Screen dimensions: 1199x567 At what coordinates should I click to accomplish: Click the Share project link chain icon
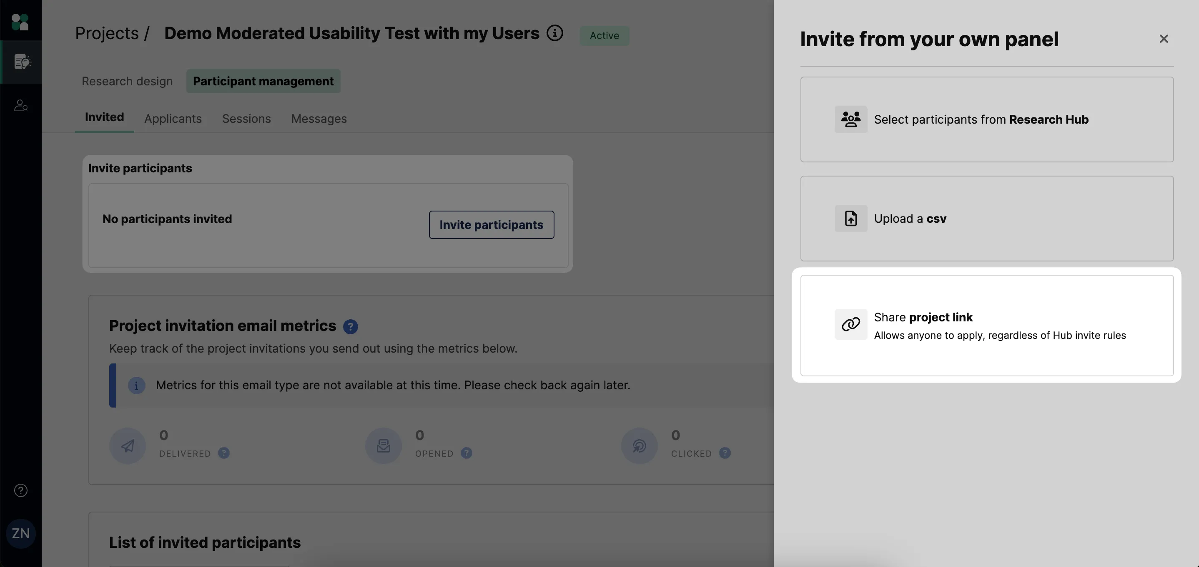pos(850,324)
